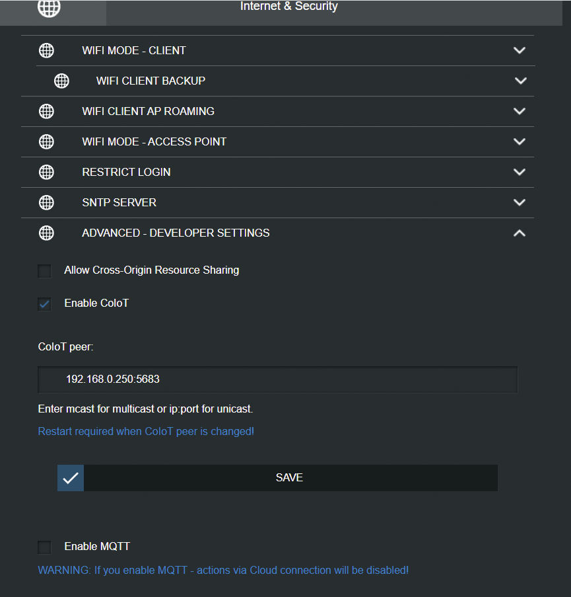Open the RESTRICT LOGIN section title
Image resolution: width=571 pixels, height=597 pixels.
(126, 172)
